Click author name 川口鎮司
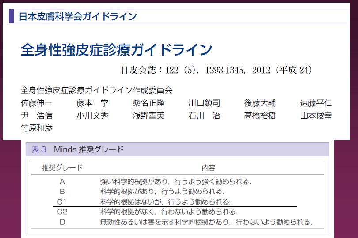This screenshot has height=238, width=358. tap(204, 103)
